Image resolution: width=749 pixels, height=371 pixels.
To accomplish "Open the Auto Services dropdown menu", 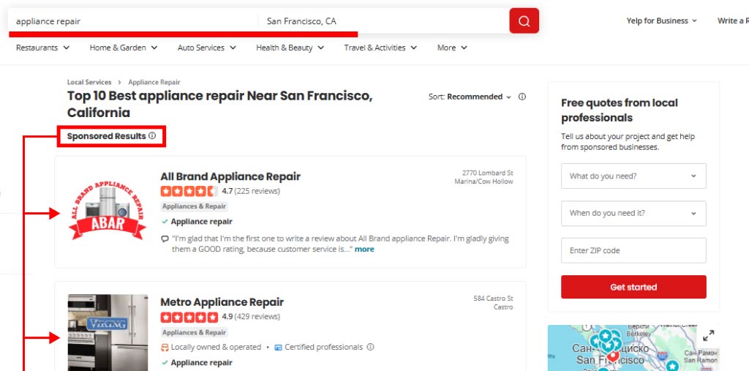I will [207, 48].
